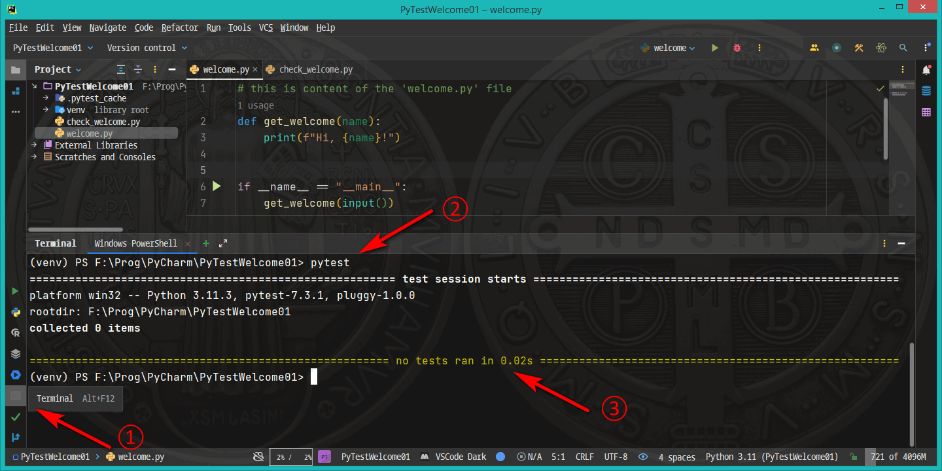942x471 pixels.
Task: Open welcome run configuration dropdown
Action: click(668, 48)
